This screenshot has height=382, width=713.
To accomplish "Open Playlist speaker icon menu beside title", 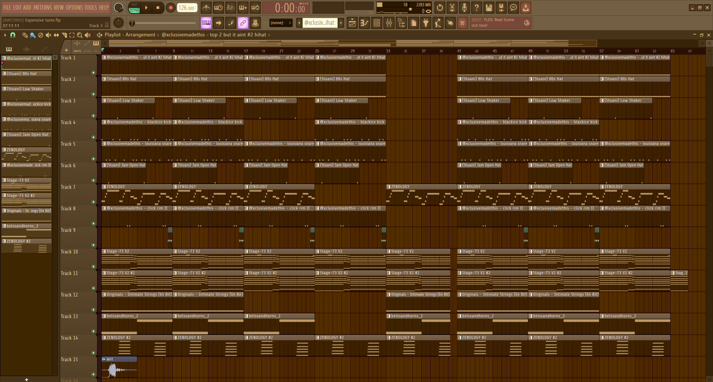I will click(x=100, y=35).
